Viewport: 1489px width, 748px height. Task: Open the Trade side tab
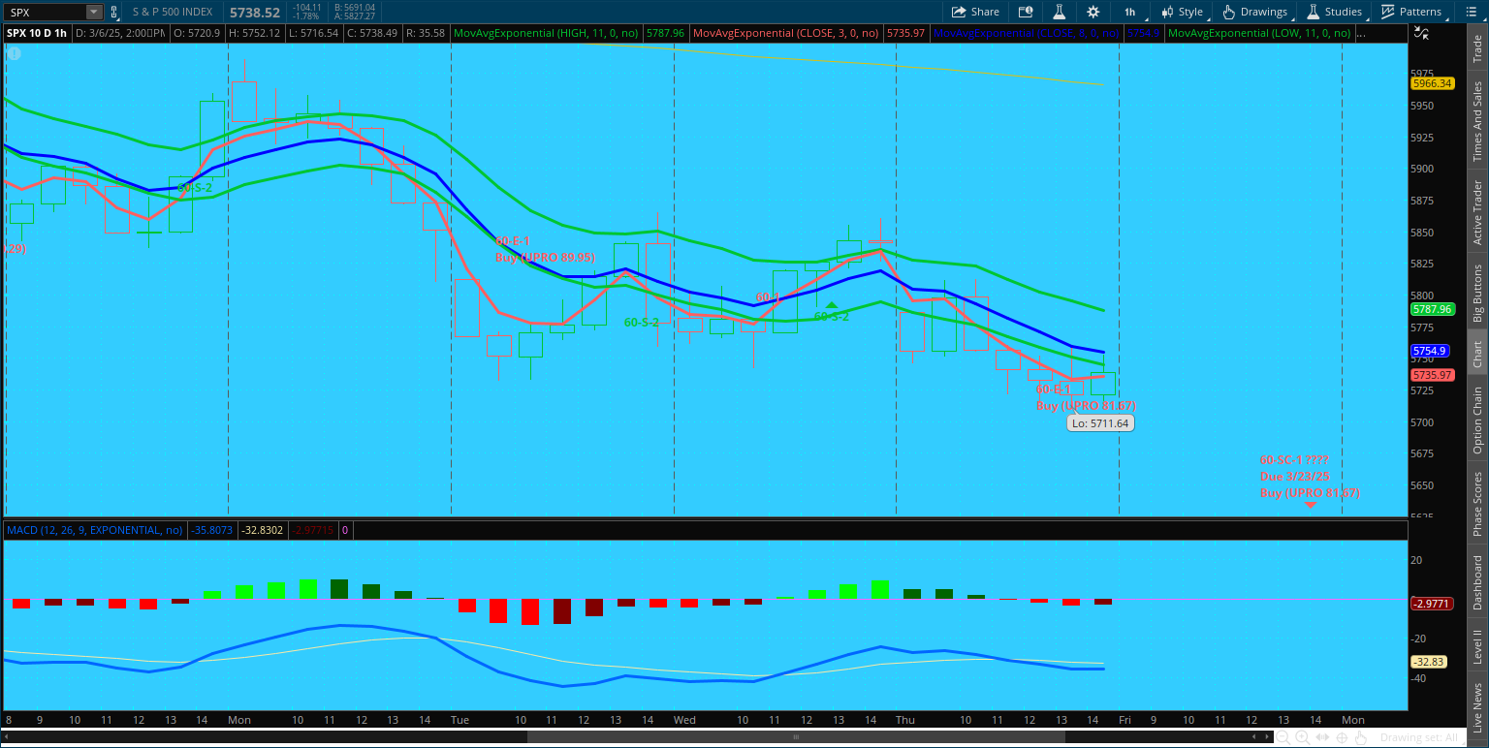[x=1477, y=48]
